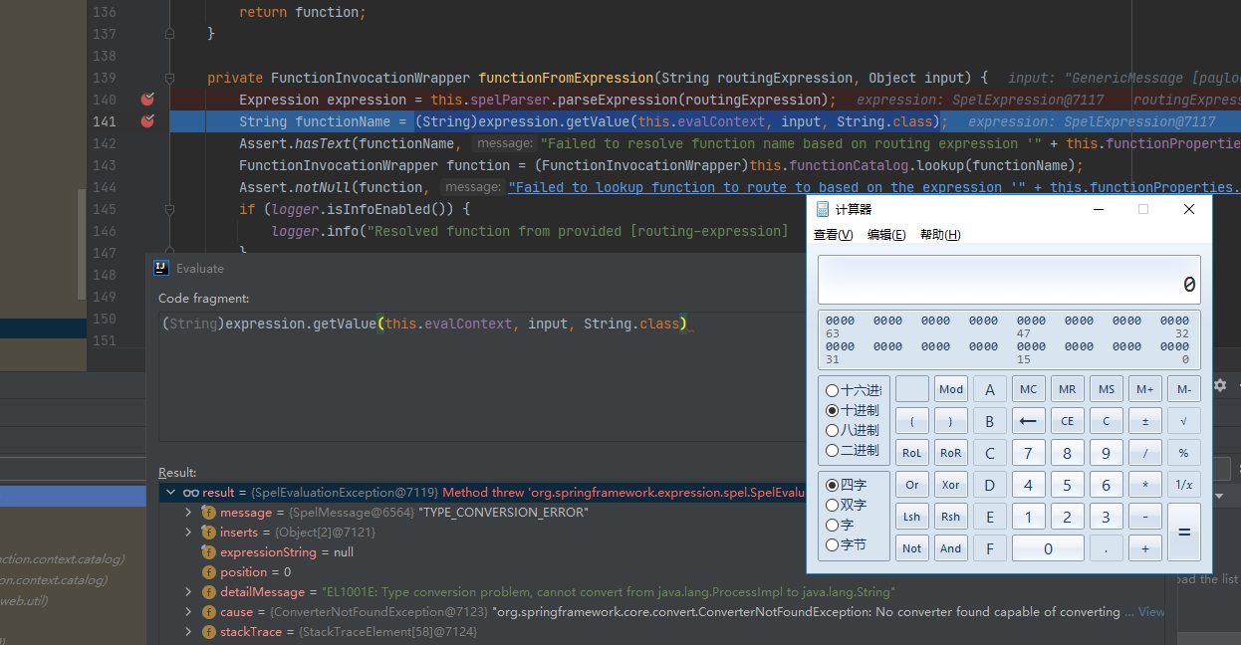Select octal (八进制) mode in Calculator

pyautogui.click(x=854, y=430)
